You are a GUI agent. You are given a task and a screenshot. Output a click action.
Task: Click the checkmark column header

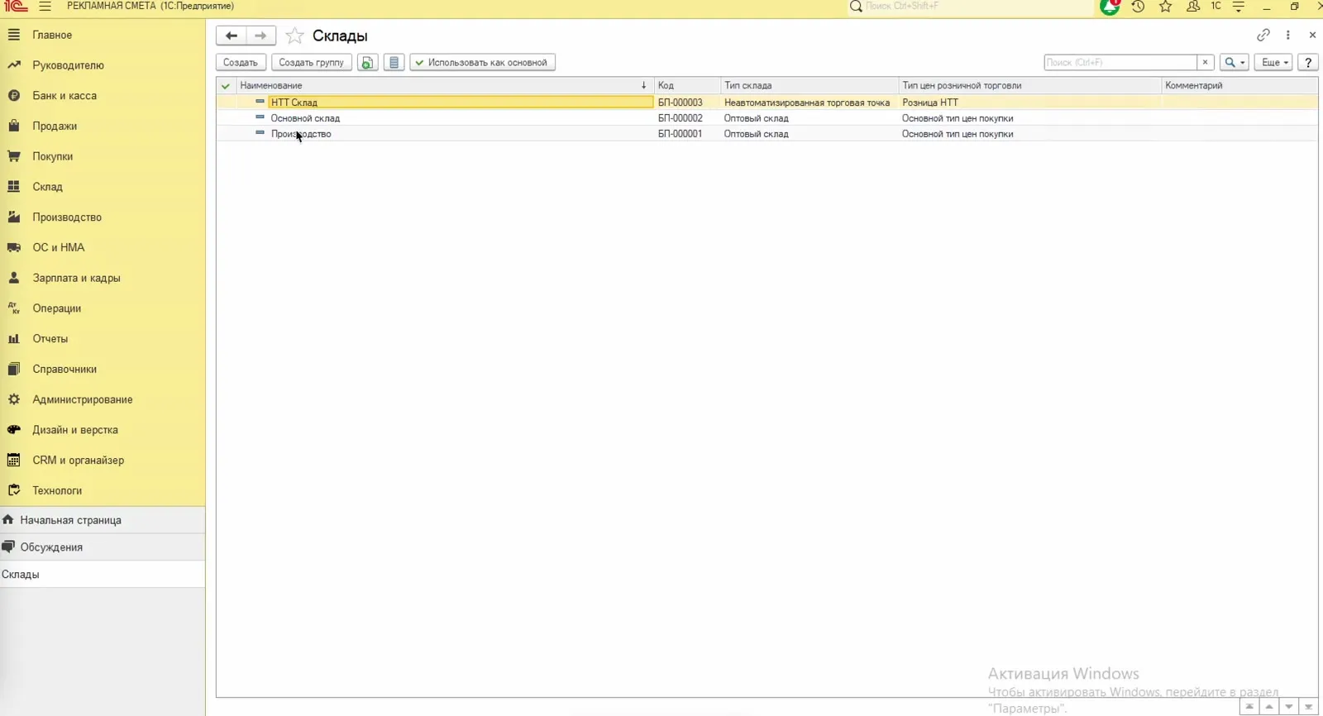pyautogui.click(x=226, y=85)
